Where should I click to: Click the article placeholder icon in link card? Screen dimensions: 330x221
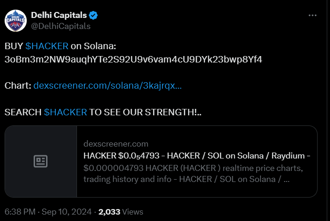(41, 161)
